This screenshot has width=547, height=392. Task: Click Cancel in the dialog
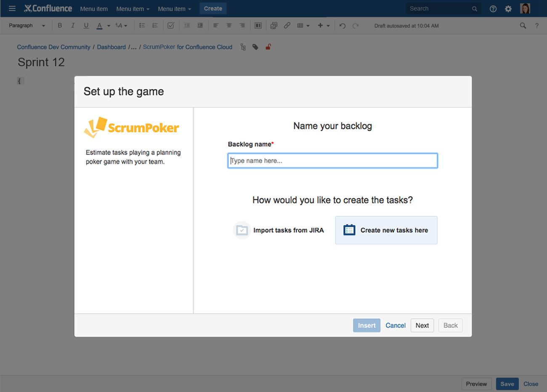coord(396,325)
